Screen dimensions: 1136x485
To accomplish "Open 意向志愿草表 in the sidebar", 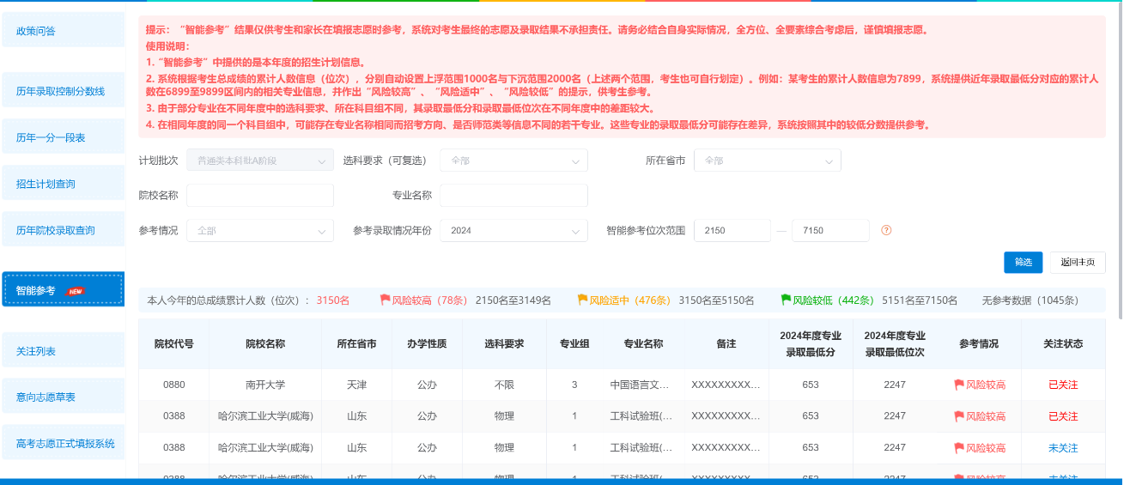I will coord(64,397).
